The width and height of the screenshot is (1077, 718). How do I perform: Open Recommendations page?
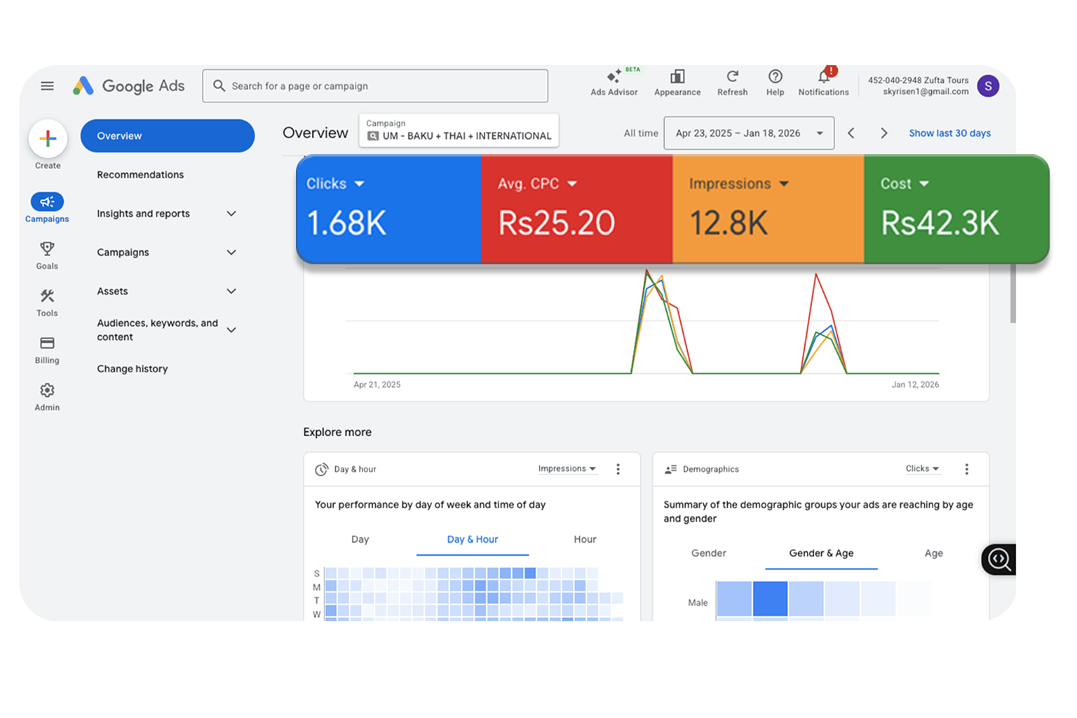140,175
